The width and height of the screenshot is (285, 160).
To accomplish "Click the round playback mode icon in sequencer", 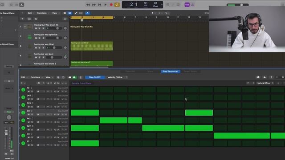I will tap(258, 77).
